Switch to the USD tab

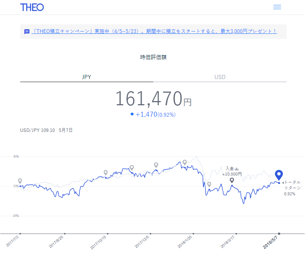point(220,77)
